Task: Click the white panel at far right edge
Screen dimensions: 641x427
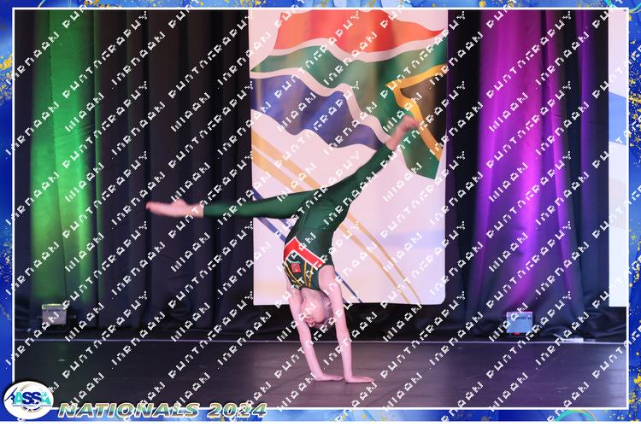Action: tap(618, 128)
